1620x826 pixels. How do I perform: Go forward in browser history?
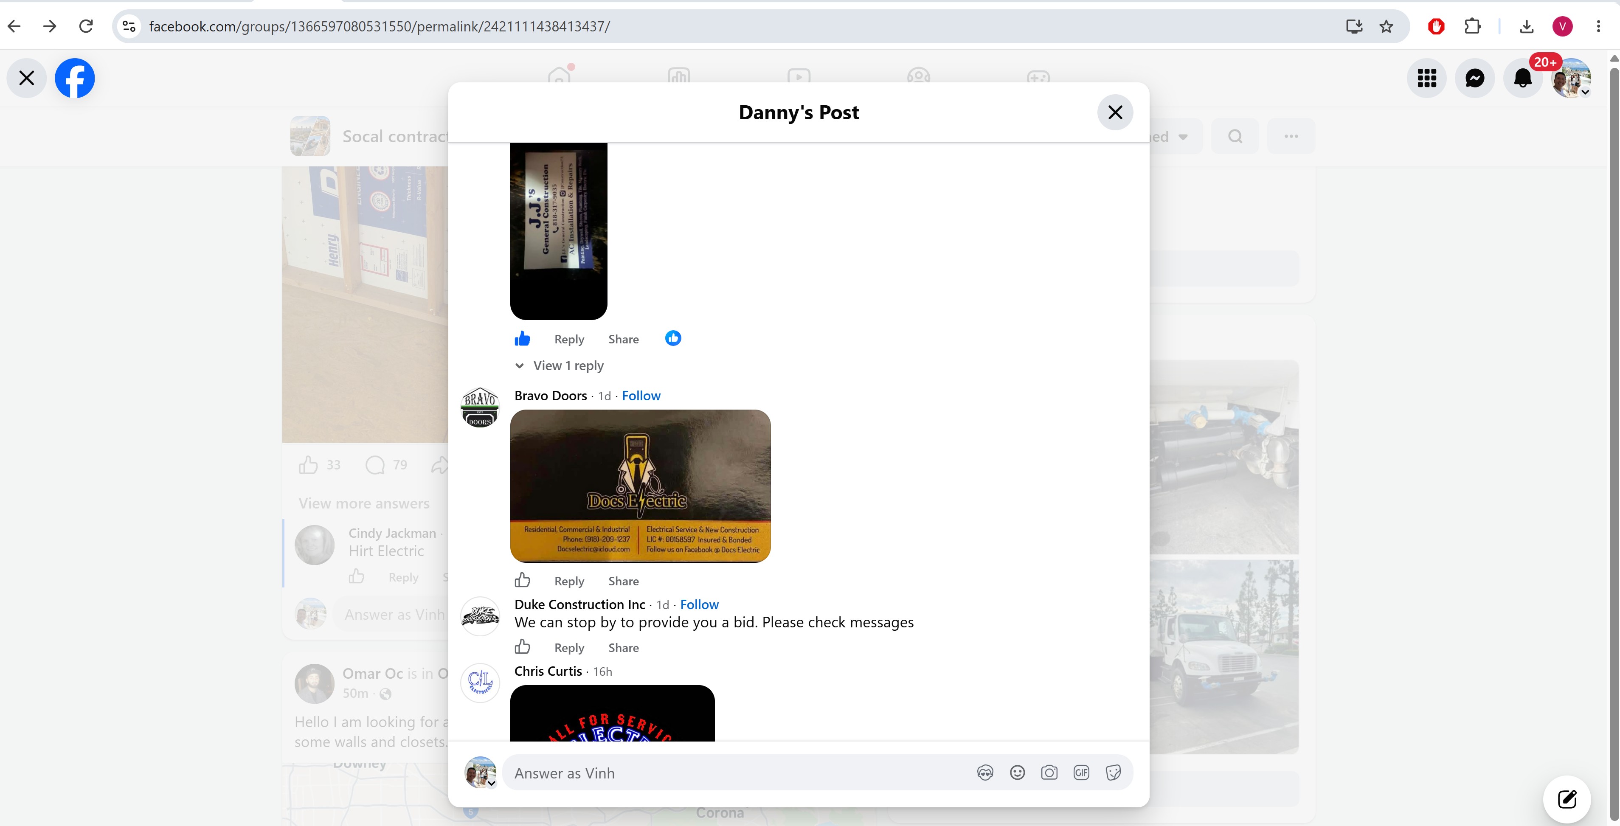pos(50,26)
